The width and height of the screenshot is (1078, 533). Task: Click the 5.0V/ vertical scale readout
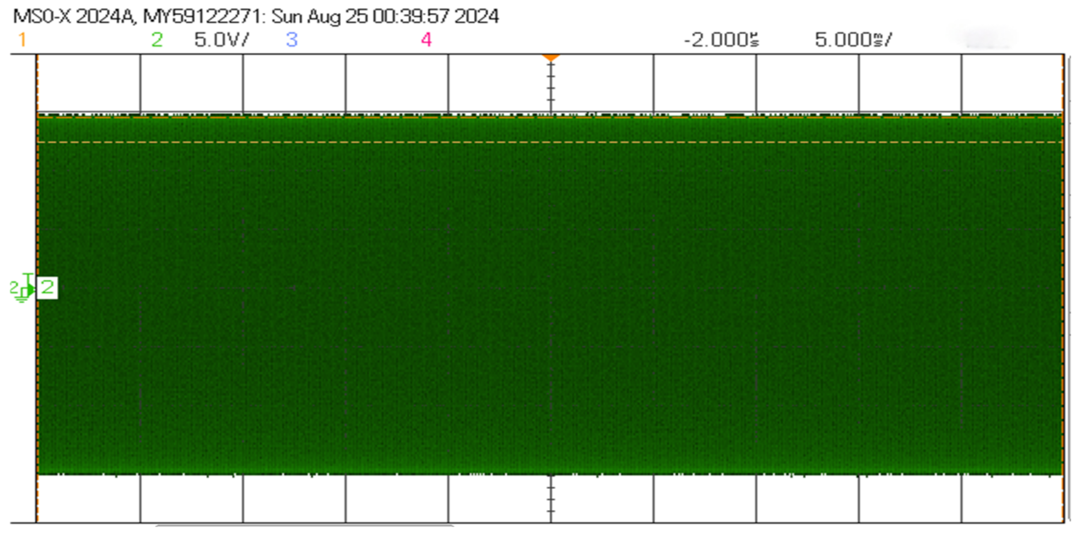(221, 40)
